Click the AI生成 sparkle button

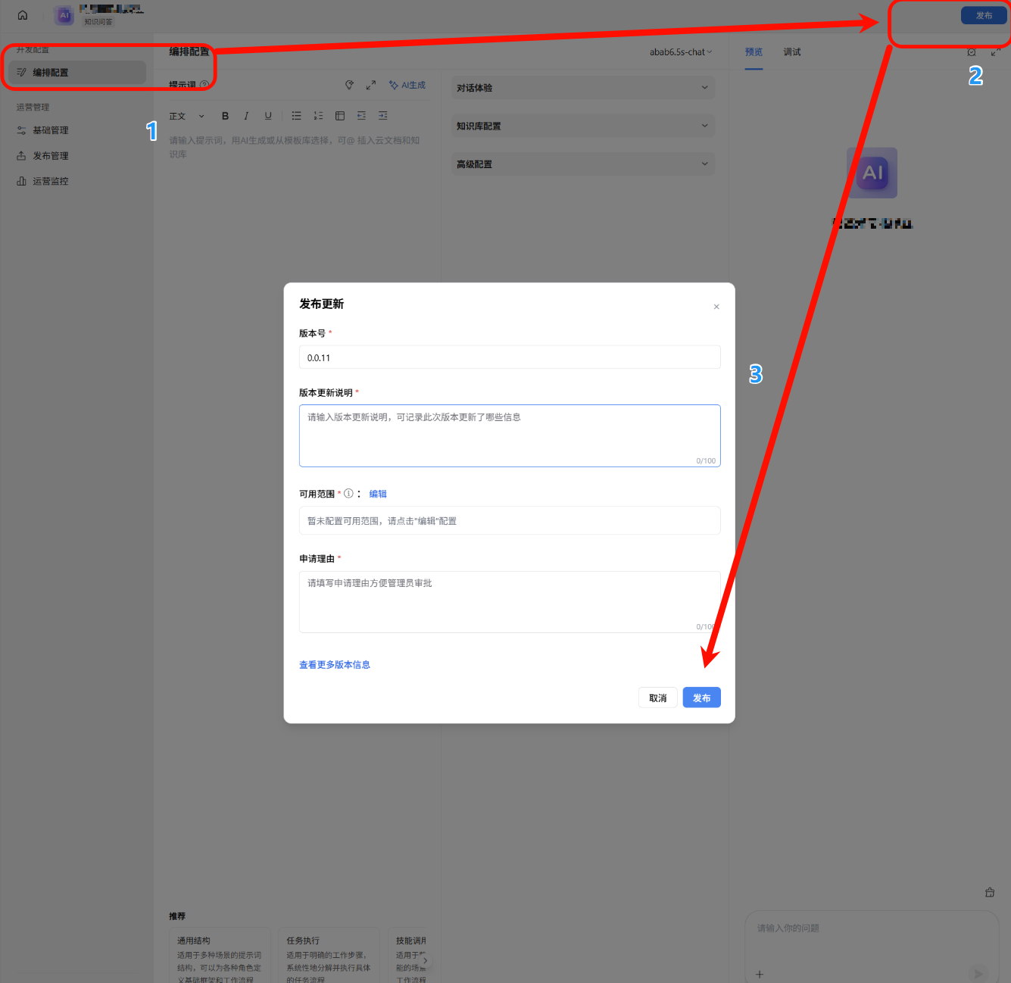pyautogui.click(x=407, y=86)
